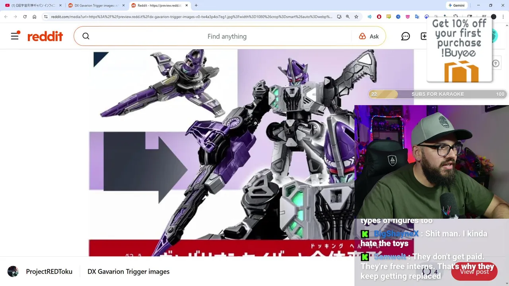Open Chrome three-dot menu
The width and height of the screenshot is (509, 286).
pyautogui.click(x=503, y=17)
